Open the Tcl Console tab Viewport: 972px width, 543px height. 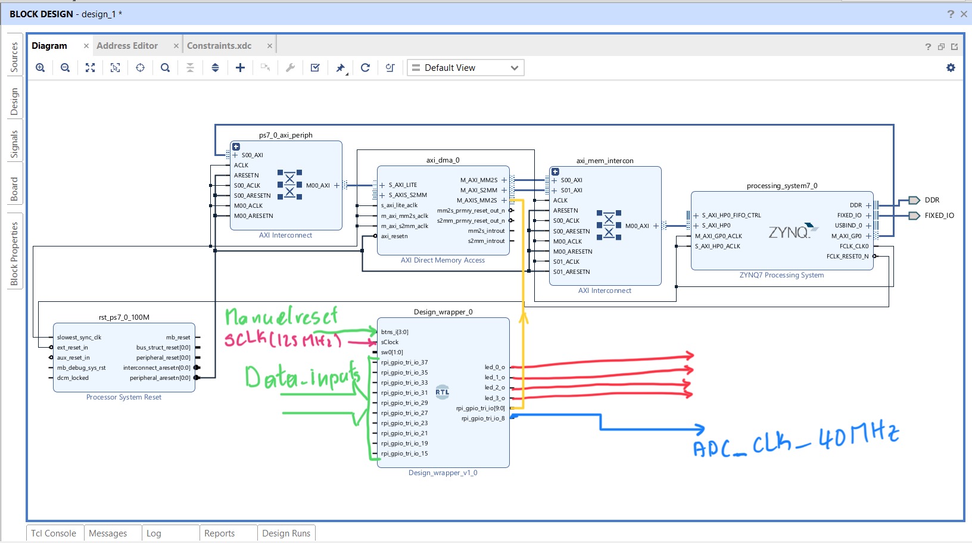point(54,533)
